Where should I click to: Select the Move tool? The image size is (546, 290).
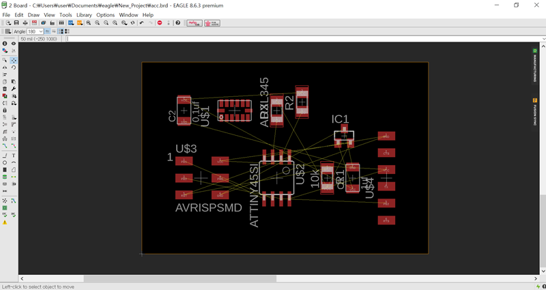point(14,61)
